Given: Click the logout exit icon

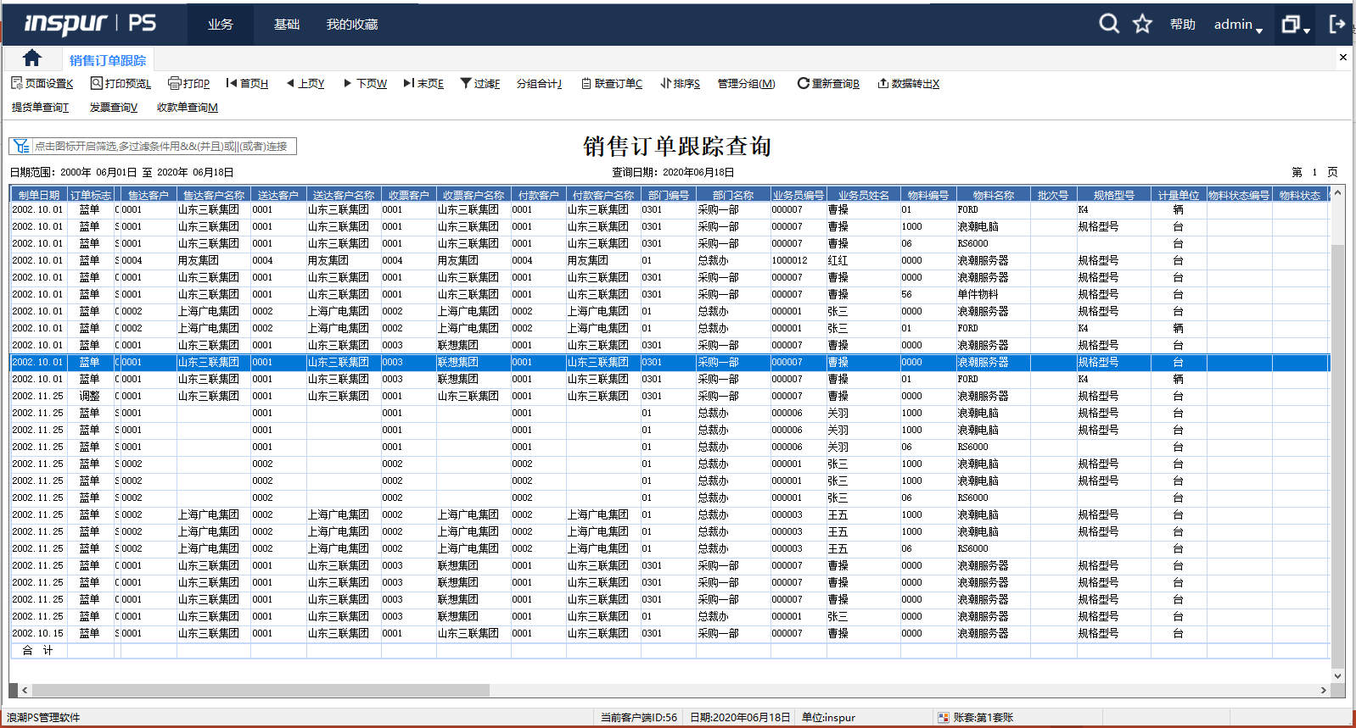Looking at the screenshot, I should click(1337, 24).
